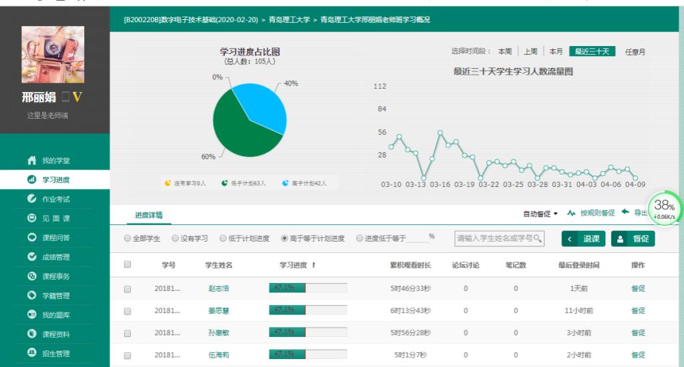Click 督促 link for 姜思慧's row
684x367 pixels.
click(638, 310)
